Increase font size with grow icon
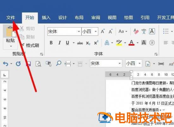Image resolution: width=174 pixels, height=127 pixels. pyautogui.click(x=103, y=31)
